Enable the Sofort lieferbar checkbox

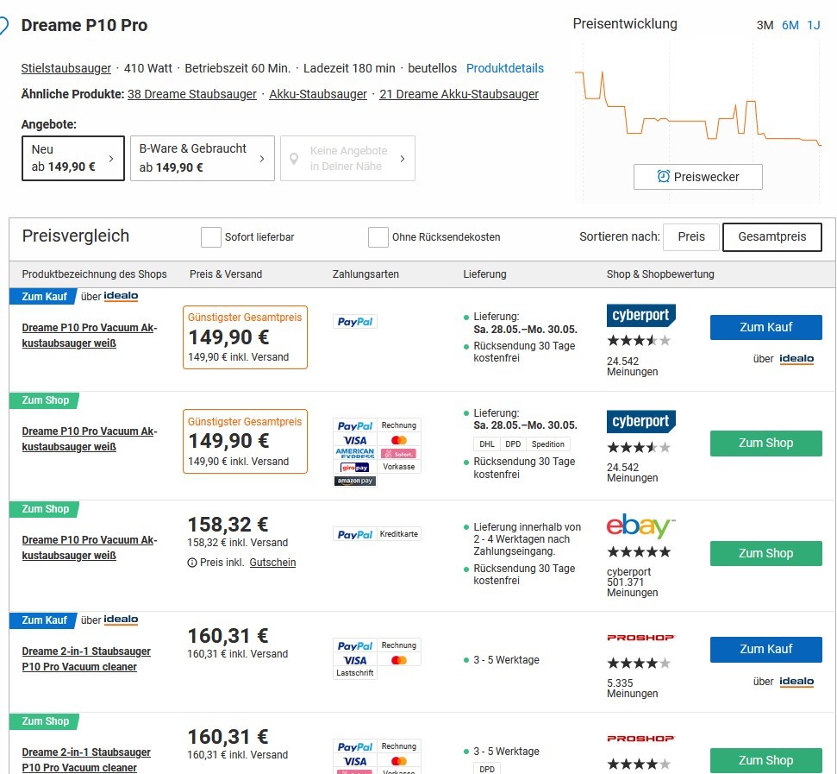point(211,237)
